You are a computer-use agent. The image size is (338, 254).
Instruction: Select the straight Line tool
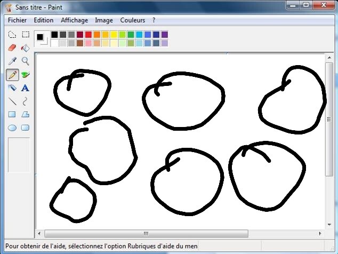click(x=12, y=101)
